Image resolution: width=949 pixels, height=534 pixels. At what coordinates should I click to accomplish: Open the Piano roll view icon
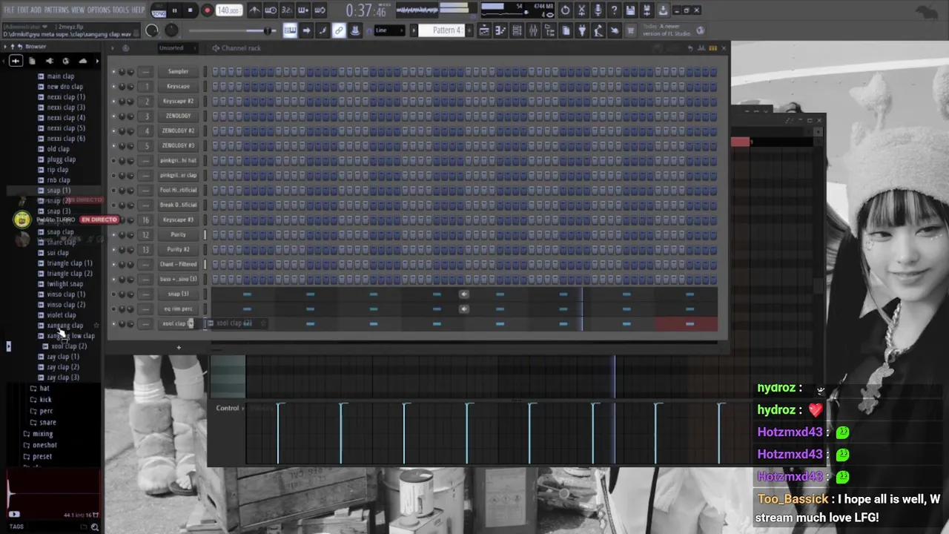[500, 30]
